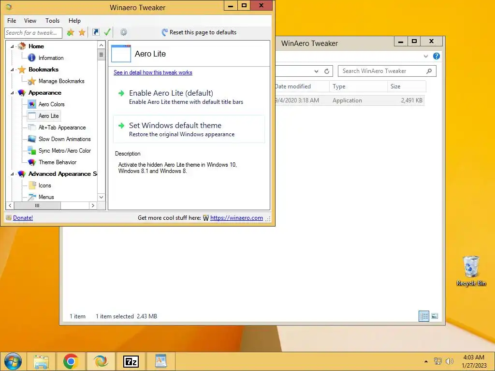This screenshot has width=495, height=371.
Task: Open the swirl browser icon on taskbar
Action: point(101,361)
